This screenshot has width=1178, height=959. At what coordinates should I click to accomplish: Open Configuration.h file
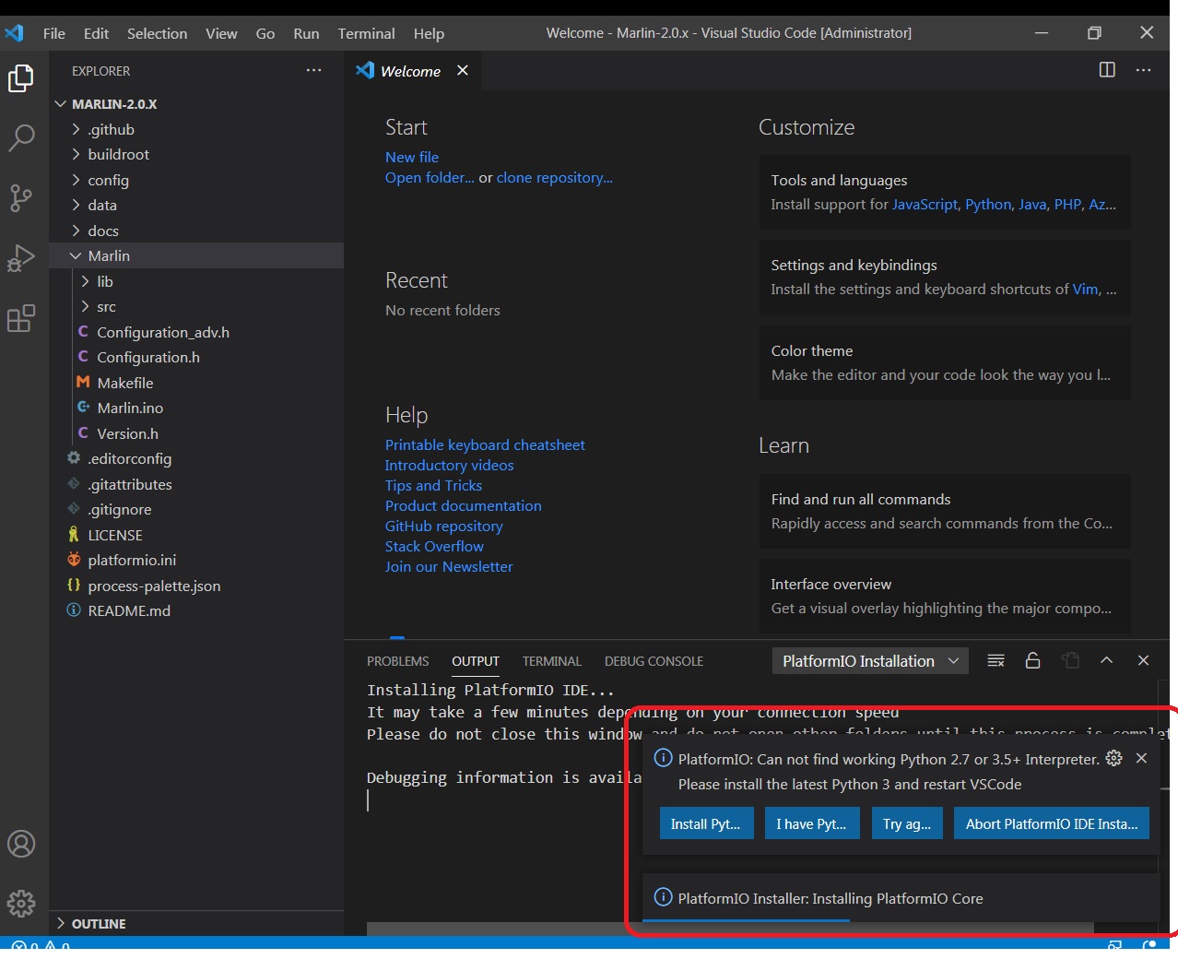148,357
